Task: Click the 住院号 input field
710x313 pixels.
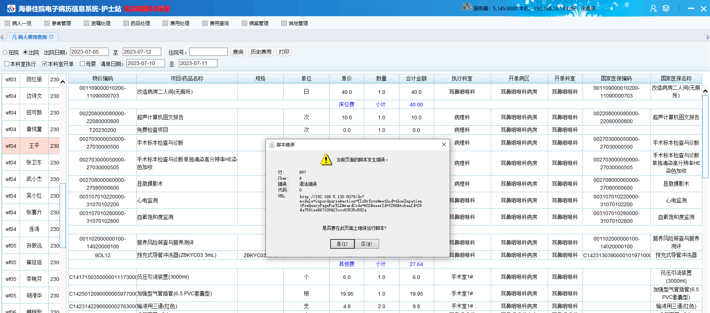Action: pyautogui.click(x=208, y=52)
